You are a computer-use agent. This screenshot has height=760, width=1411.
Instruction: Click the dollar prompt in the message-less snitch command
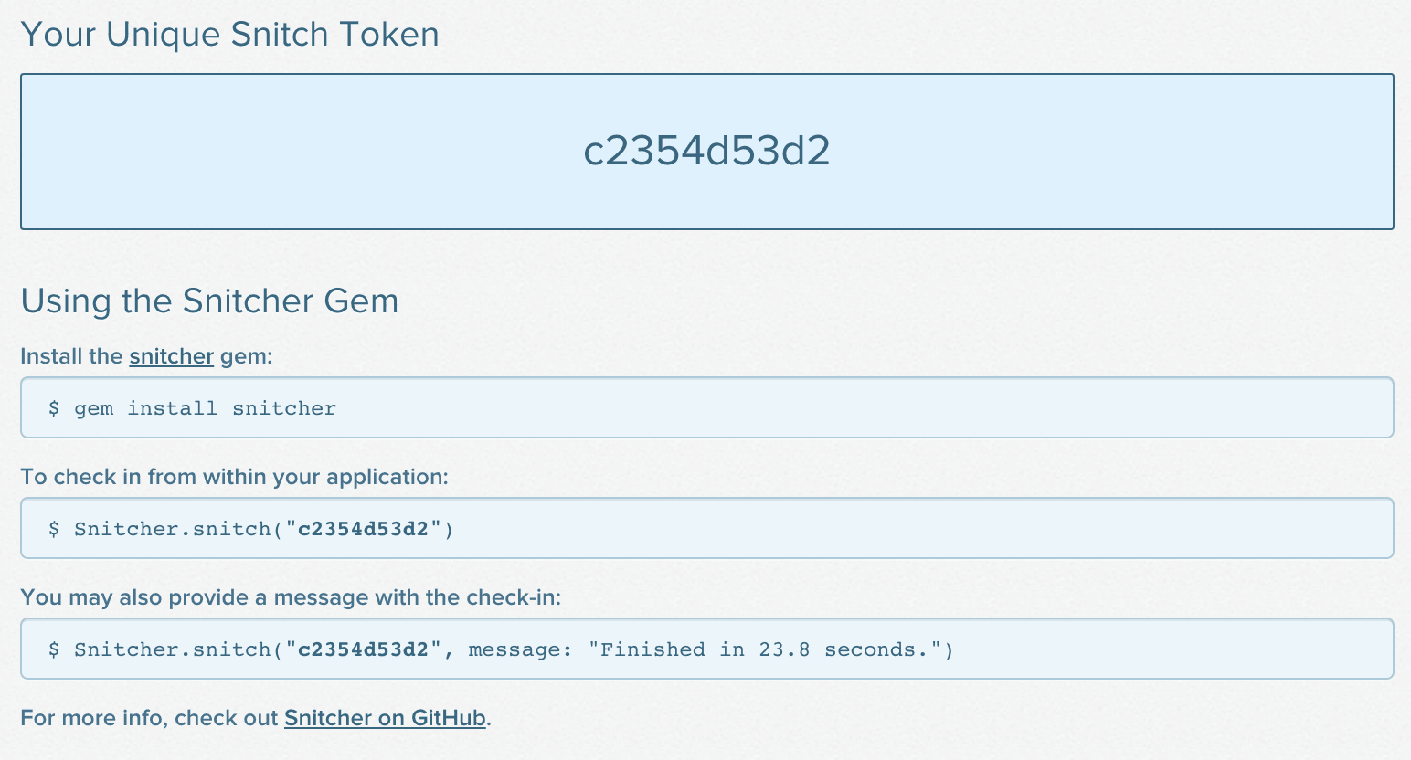pos(54,529)
